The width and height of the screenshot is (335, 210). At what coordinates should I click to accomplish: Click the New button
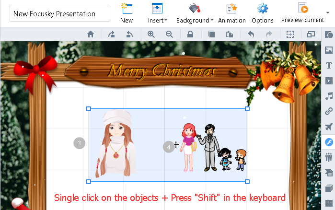pyautogui.click(x=127, y=13)
